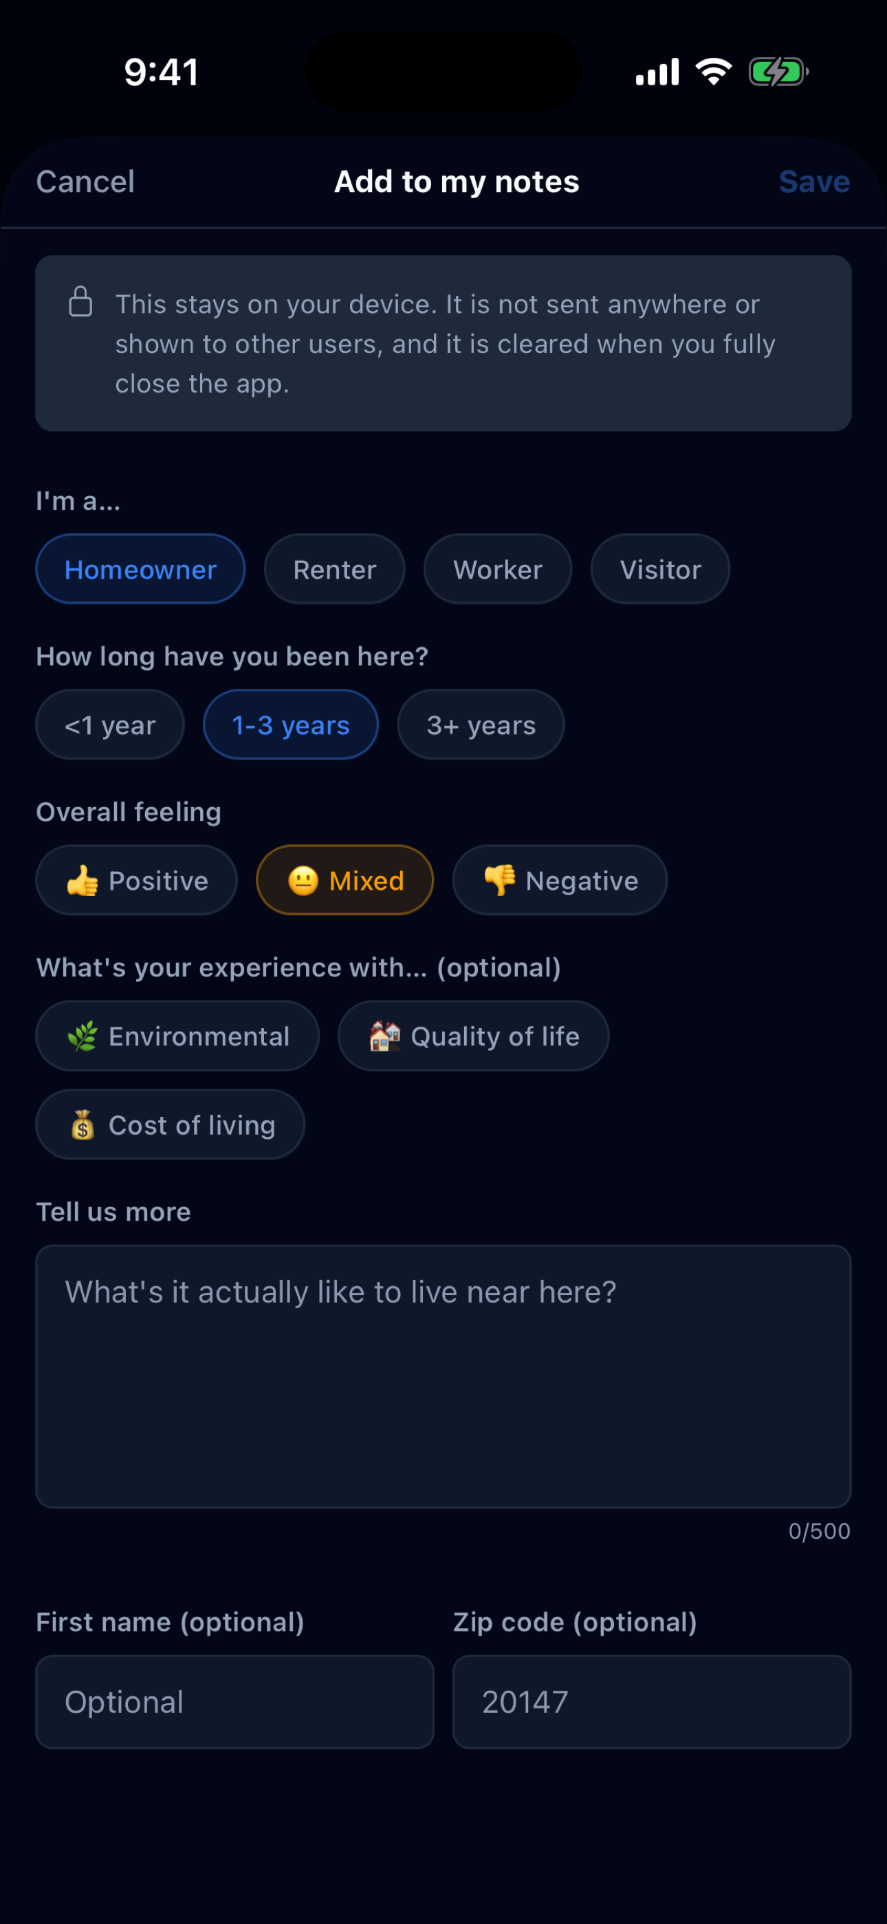Tap the lock icon in privacy notice
The height and width of the screenshot is (1924, 887).
coord(80,302)
